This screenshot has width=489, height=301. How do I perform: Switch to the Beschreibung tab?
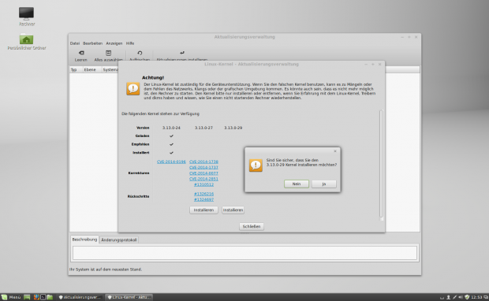click(84, 240)
